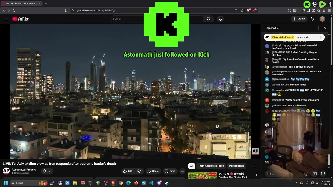Toggle the browser sidebar panel

point(308,10)
